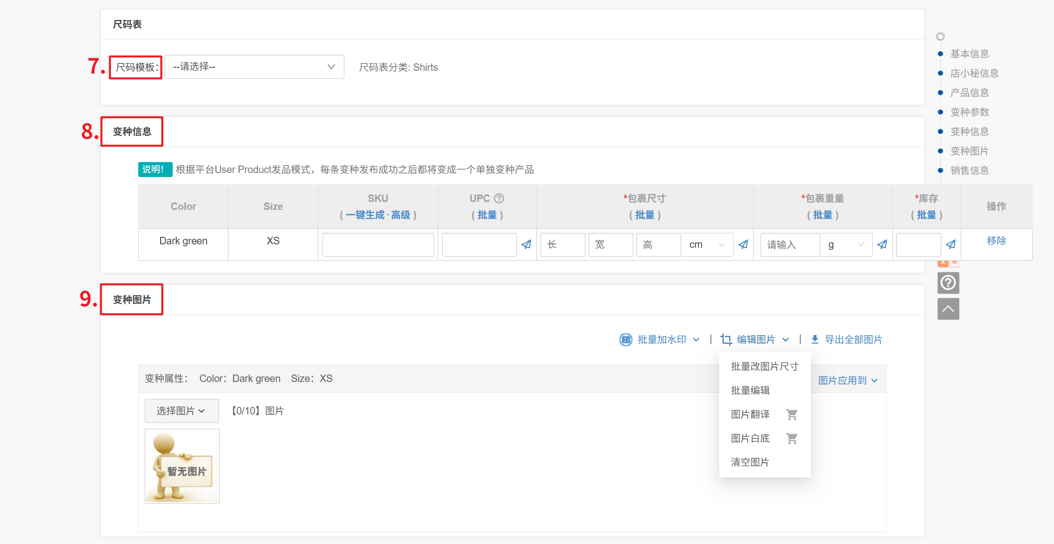The image size is (1054, 544).
Task: Open the 选择图片 dropdown button
Action: (181, 411)
